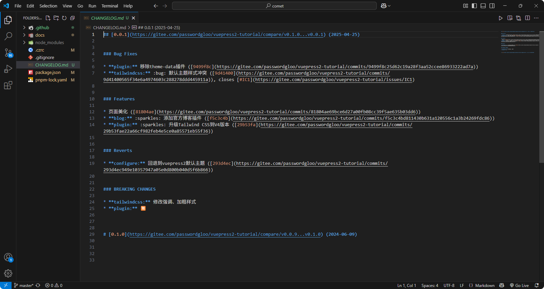Collapse all folders in the explorer
Image resolution: width=544 pixels, height=289 pixels.
72,18
